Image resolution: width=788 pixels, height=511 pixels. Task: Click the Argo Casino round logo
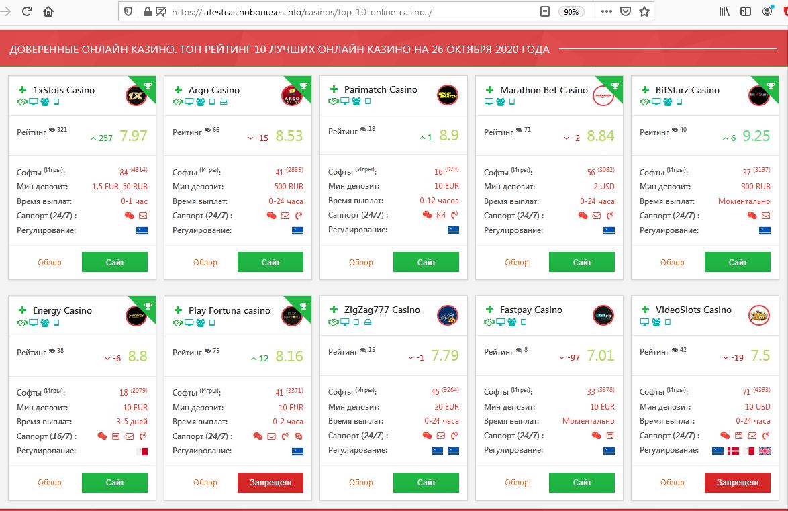coord(291,95)
